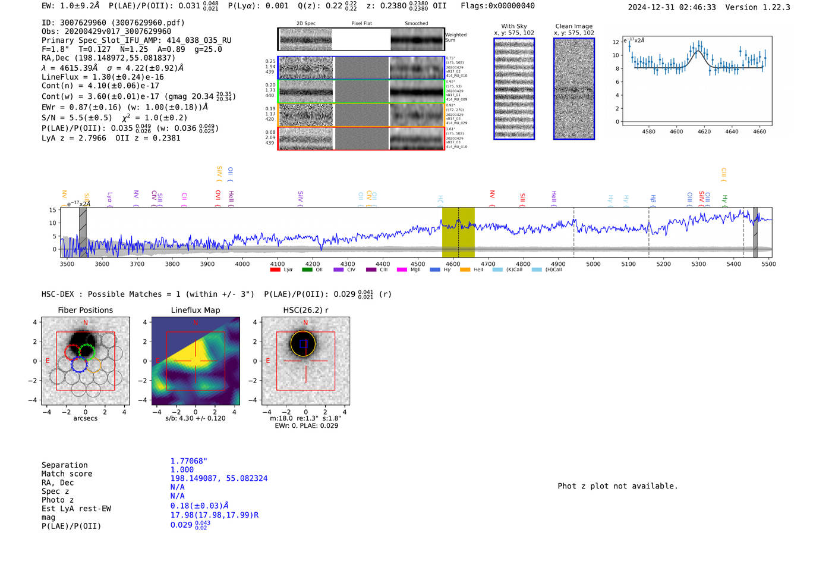Screen dimensions: 832x567
Task: Select the green dashed fiber circle
Action: [87, 352]
